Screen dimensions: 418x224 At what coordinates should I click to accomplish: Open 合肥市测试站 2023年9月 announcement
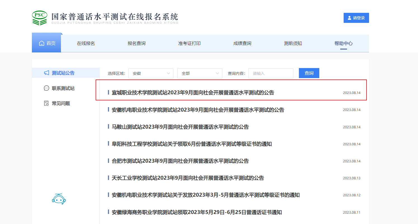click(180, 161)
